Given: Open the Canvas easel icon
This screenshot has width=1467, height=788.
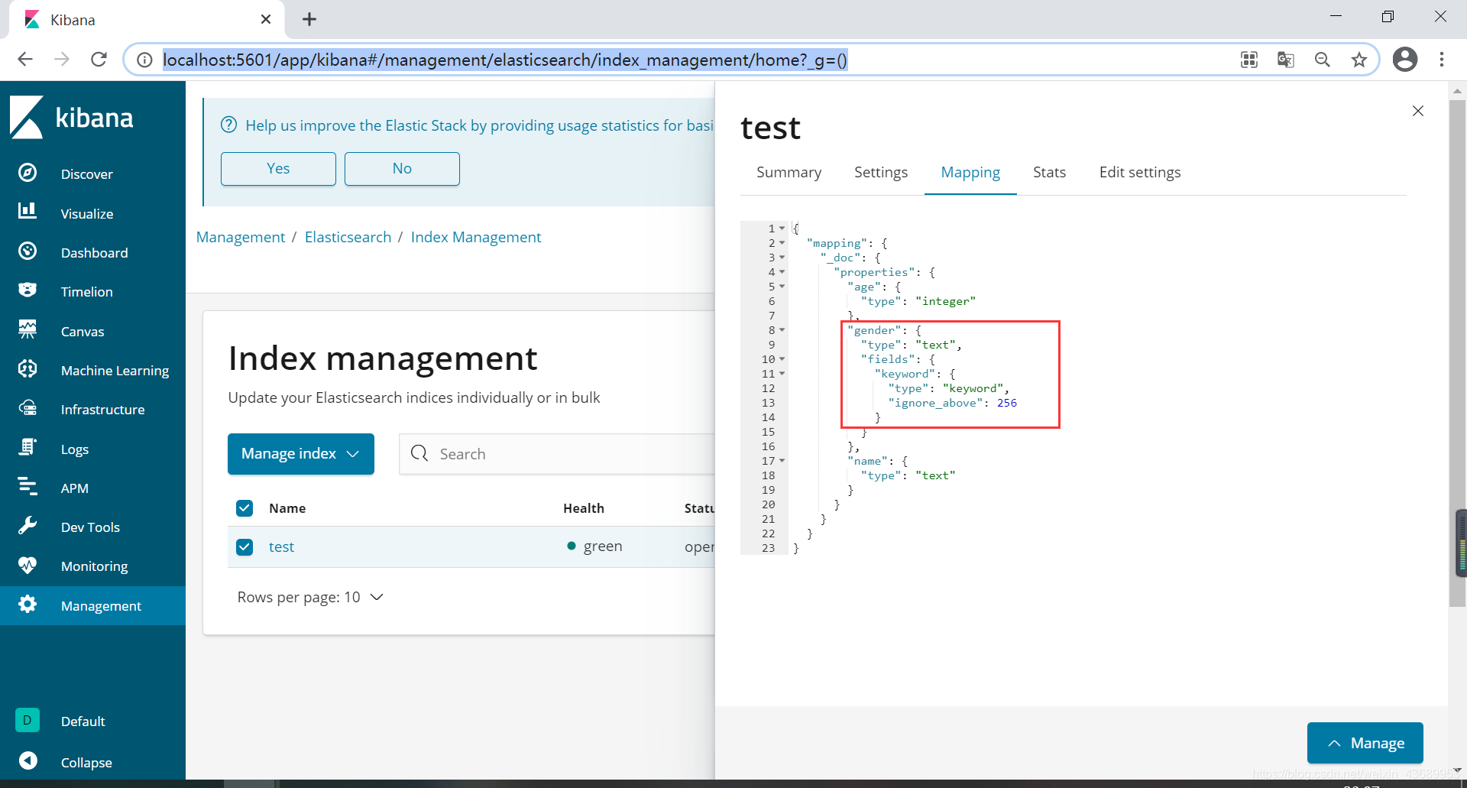Looking at the screenshot, I should coord(28,331).
